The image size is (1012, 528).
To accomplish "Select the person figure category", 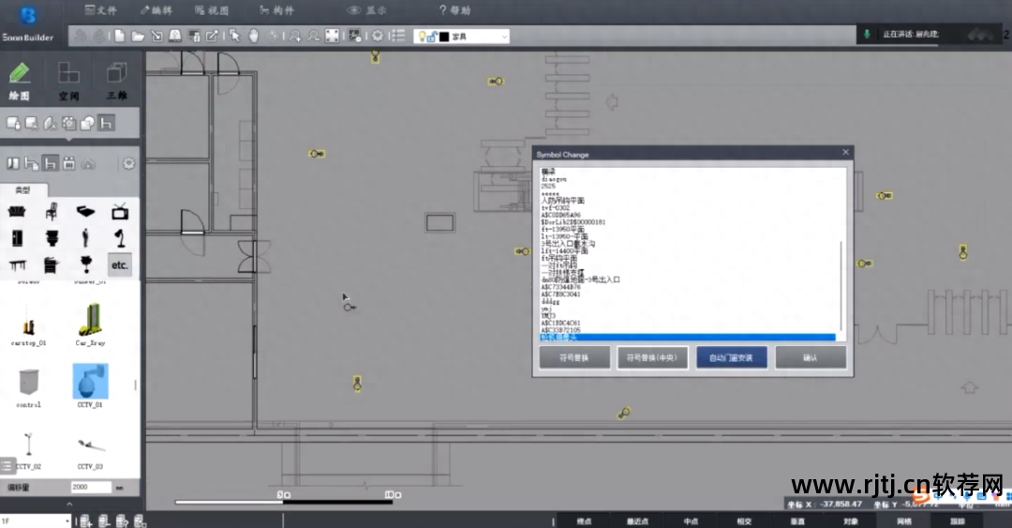I will click(x=85, y=238).
